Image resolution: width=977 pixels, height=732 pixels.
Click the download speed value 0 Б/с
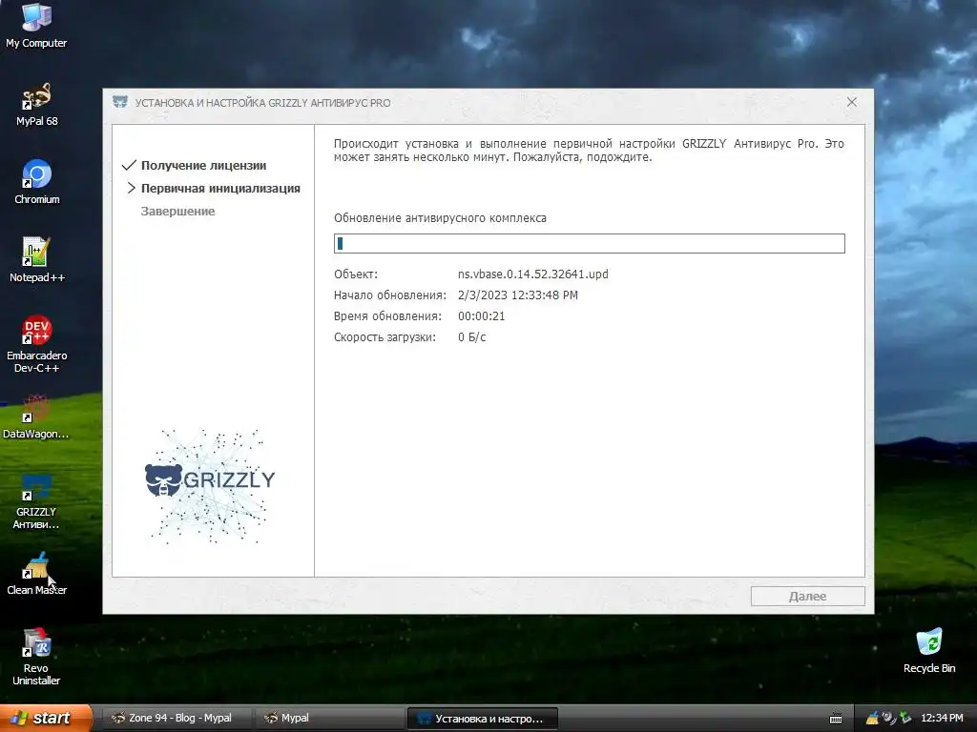coord(471,337)
